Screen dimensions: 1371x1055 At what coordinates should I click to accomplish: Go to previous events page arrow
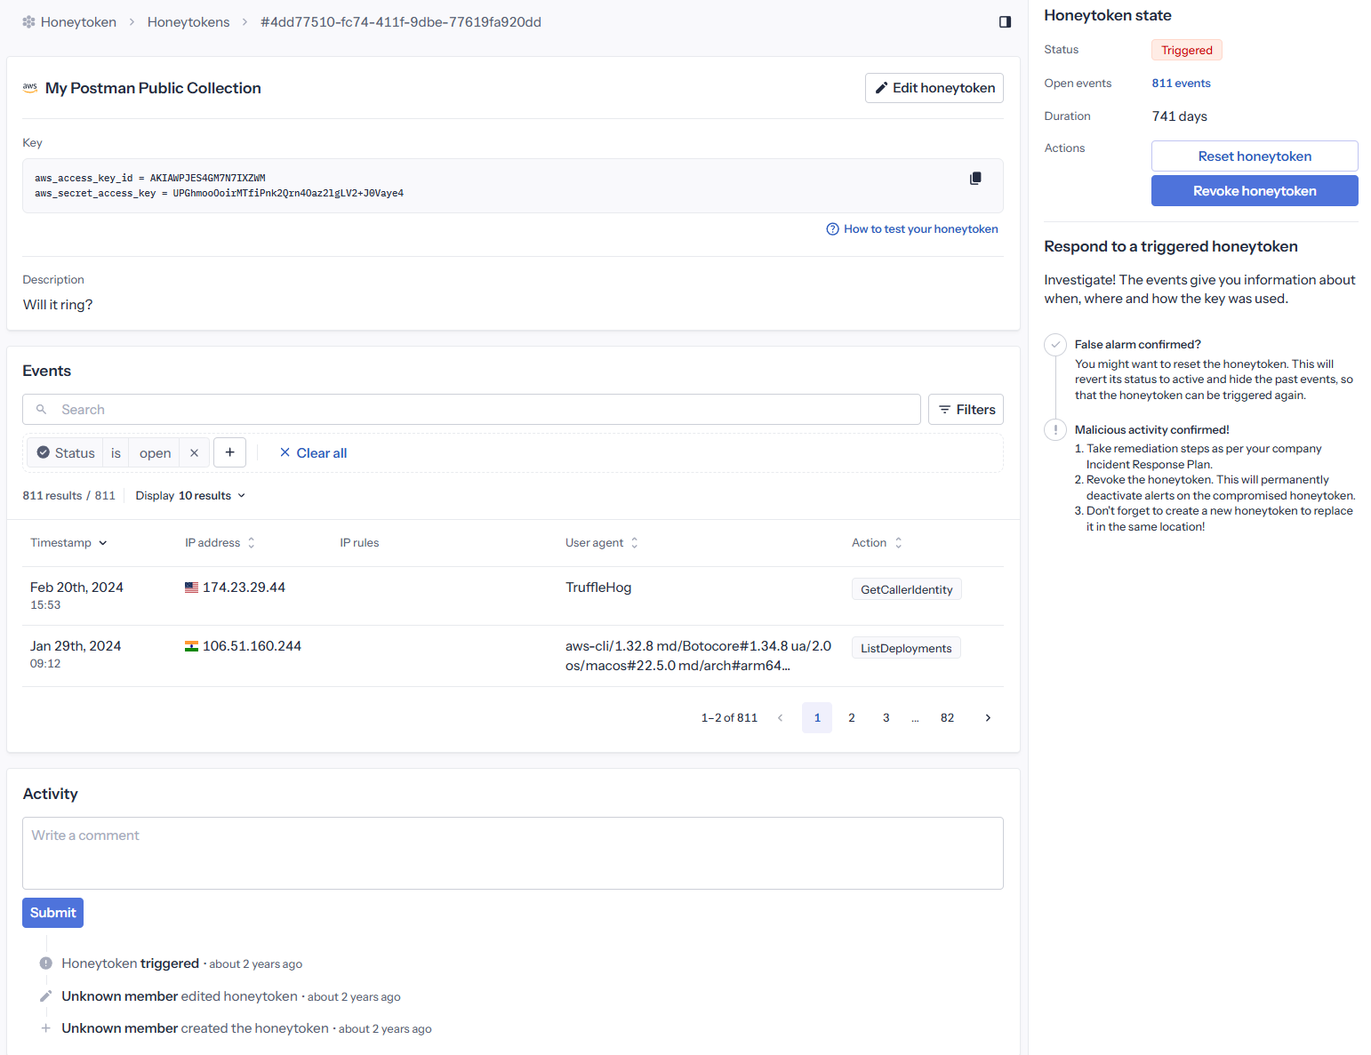click(781, 718)
